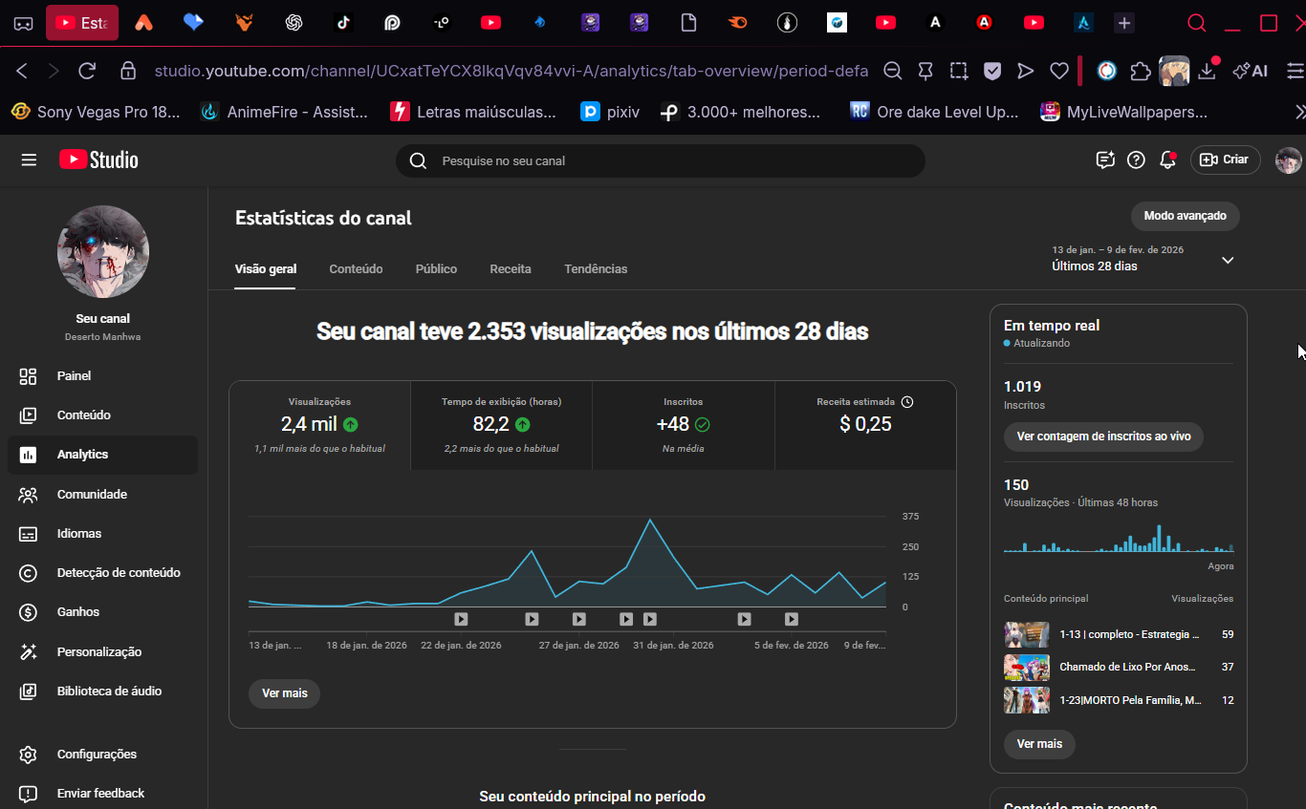Viewport: 1306px width, 809px height.
Task: Select the Tempo de exibição metric card
Action: [x=501, y=425]
